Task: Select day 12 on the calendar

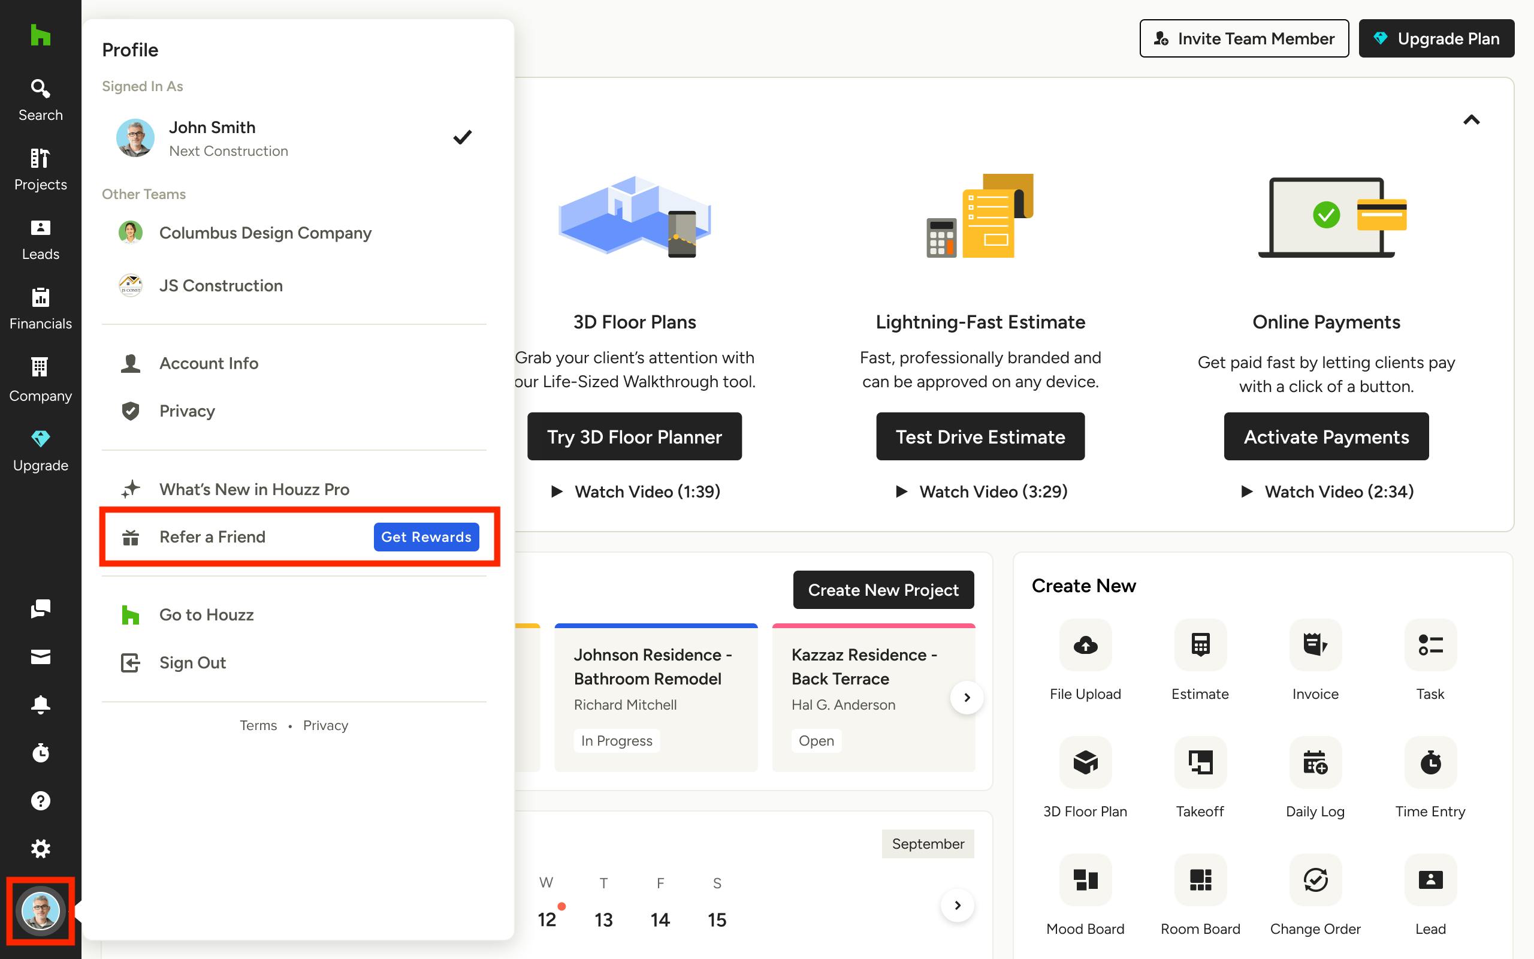Action: coord(547,919)
